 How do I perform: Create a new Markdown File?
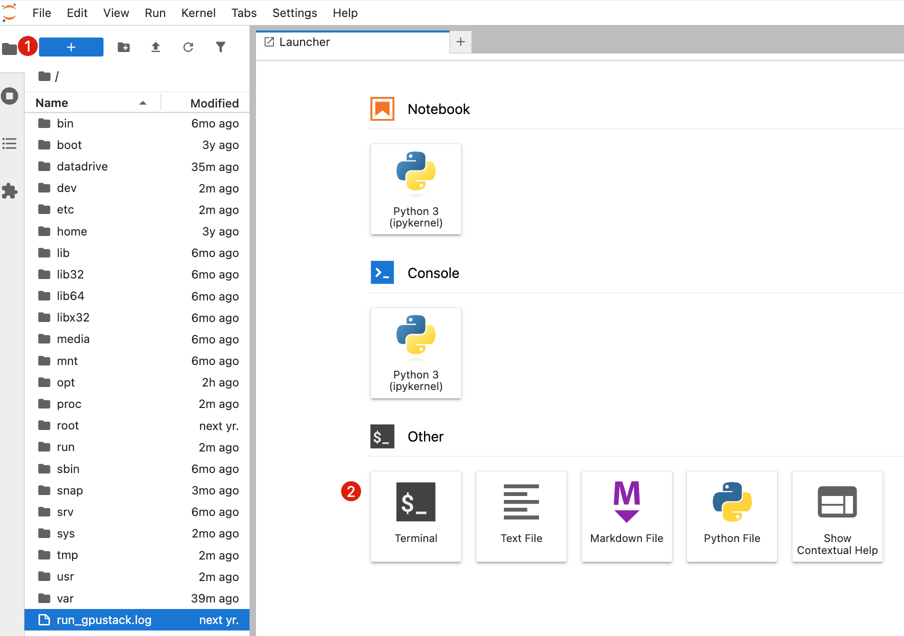[x=626, y=516]
